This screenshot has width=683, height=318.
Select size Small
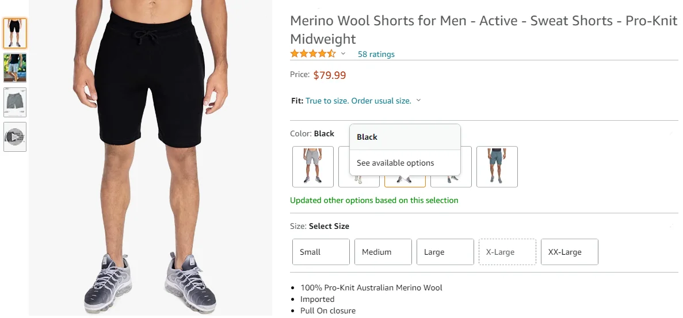click(321, 252)
